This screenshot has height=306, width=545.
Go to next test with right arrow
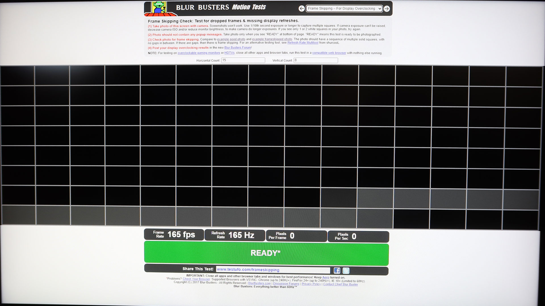click(387, 9)
